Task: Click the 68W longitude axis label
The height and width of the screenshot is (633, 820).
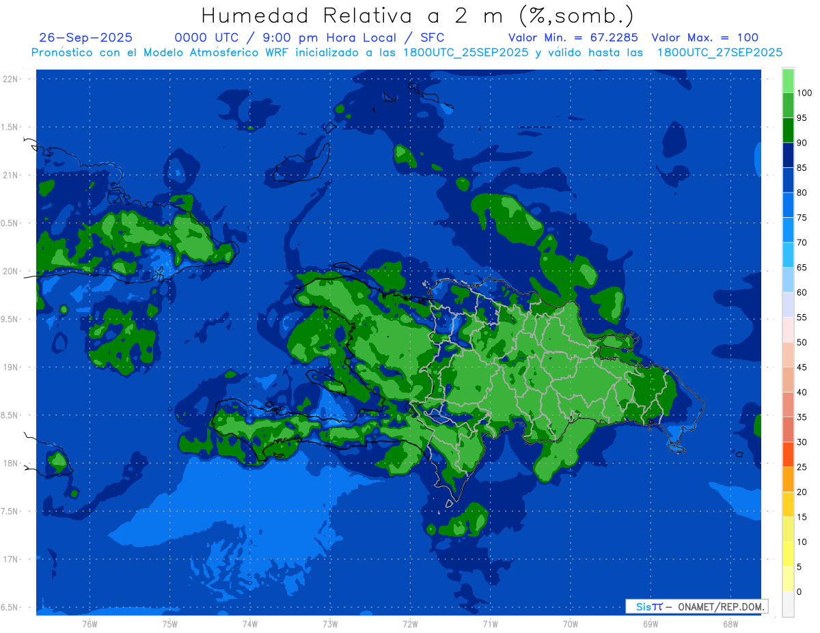Action: click(730, 623)
